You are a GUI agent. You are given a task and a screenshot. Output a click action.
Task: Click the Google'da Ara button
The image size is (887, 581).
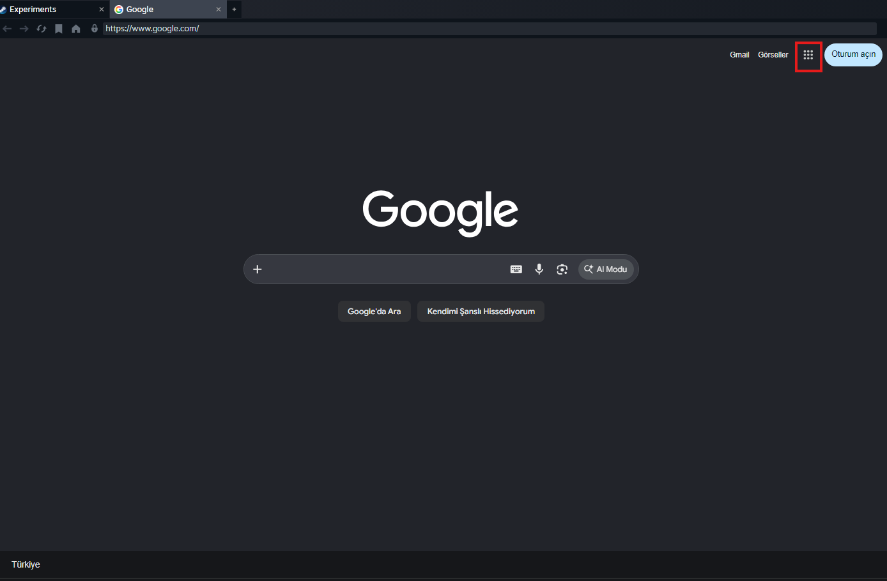pos(374,312)
